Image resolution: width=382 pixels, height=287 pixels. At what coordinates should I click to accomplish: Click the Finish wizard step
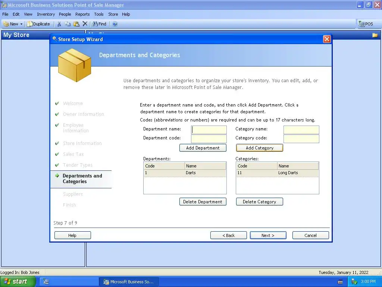pos(69,205)
